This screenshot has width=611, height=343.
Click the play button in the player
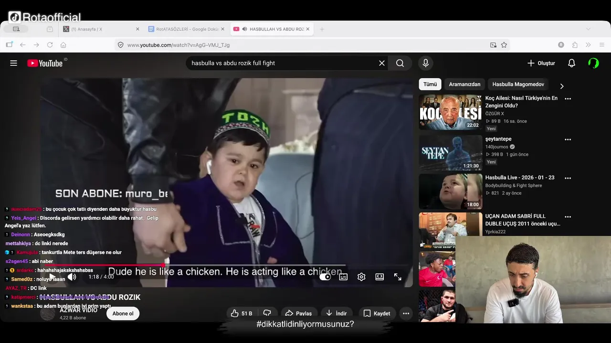tap(53, 277)
